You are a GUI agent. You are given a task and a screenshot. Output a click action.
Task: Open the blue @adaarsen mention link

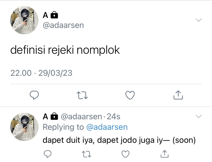(x=107, y=127)
